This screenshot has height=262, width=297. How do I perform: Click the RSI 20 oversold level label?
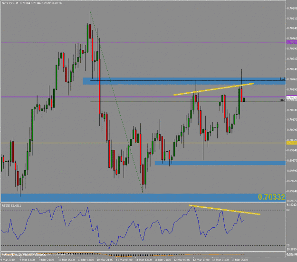click(x=288, y=246)
